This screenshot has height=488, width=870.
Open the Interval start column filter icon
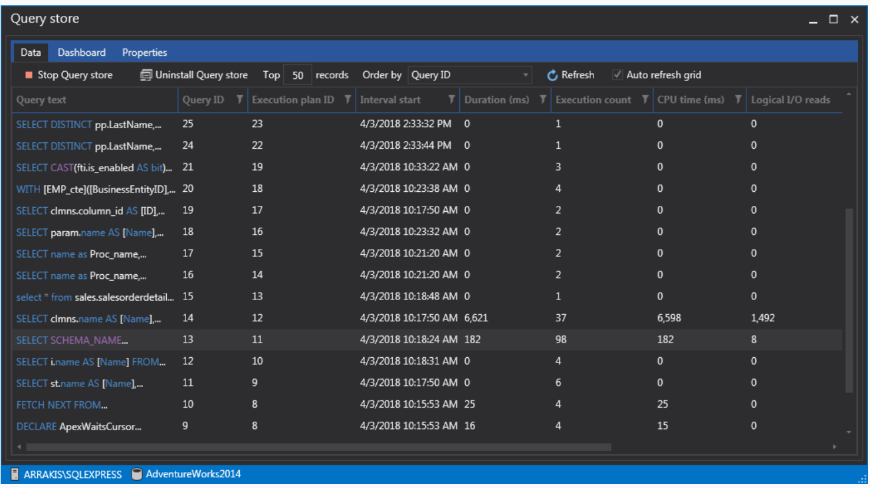(451, 100)
